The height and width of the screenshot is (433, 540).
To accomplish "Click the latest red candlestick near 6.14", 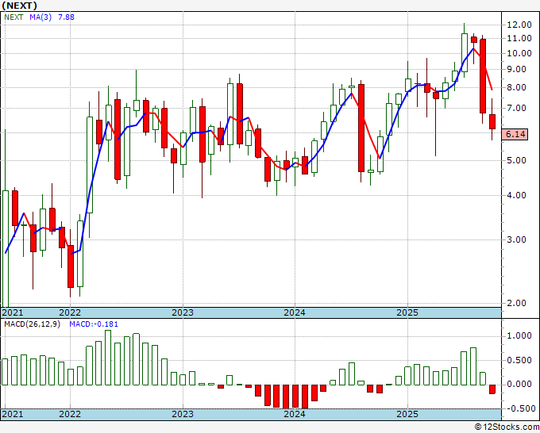I will tap(492, 122).
